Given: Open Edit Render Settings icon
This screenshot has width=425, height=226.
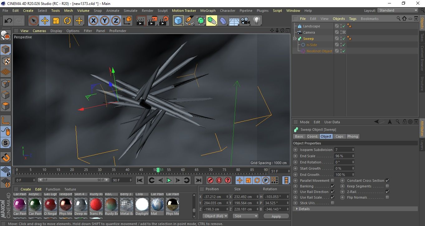Looking at the screenshot, I should tap(164, 21).
